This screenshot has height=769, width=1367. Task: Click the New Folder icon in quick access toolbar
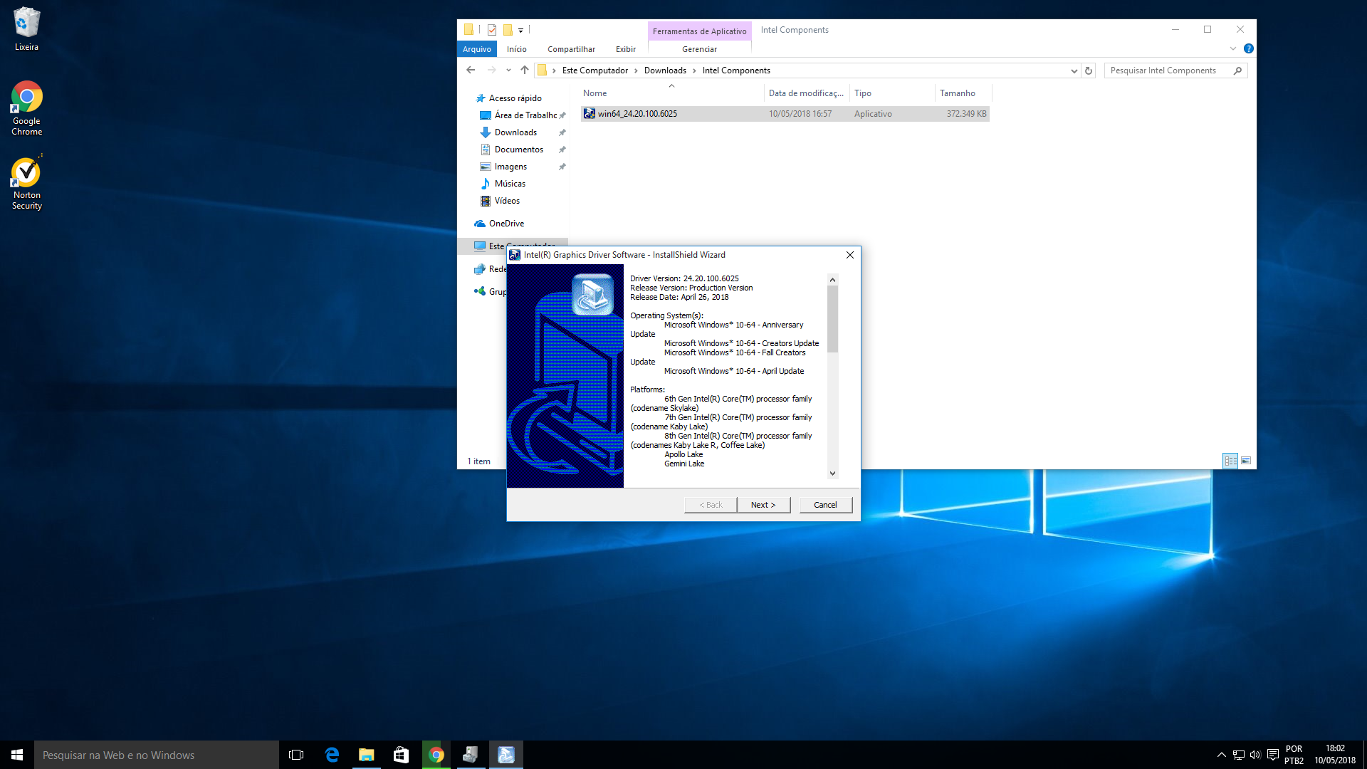point(508,30)
